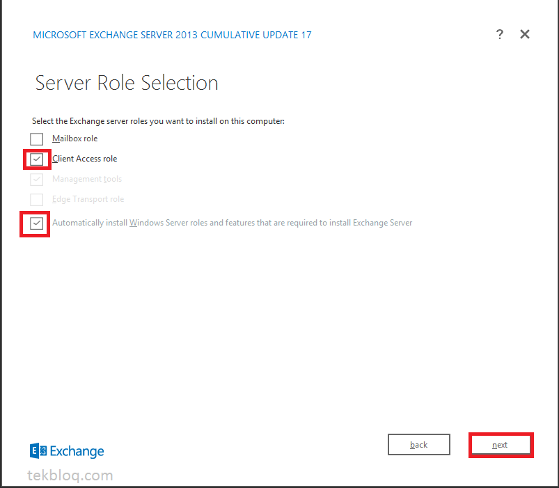Close the Exchange setup wizard
Image resolution: width=559 pixels, height=488 pixels.
[x=525, y=34]
